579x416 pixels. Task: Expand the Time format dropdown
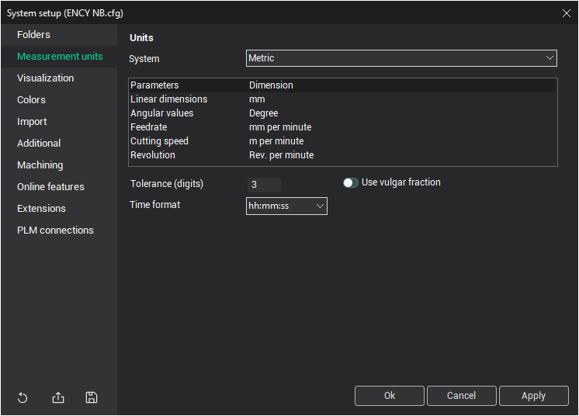pos(286,206)
